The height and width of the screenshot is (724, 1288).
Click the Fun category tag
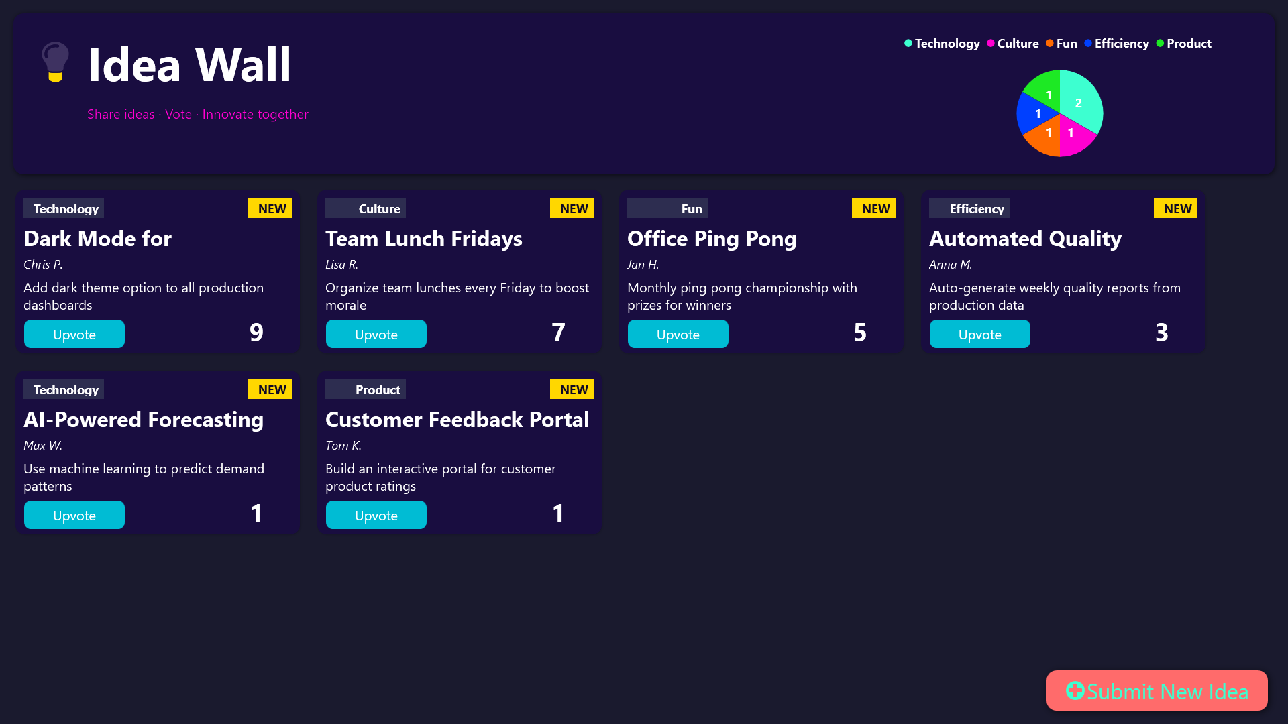pos(667,208)
